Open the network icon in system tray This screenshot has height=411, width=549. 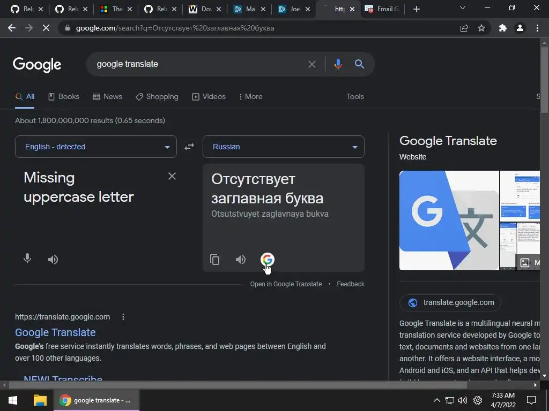(450, 400)
